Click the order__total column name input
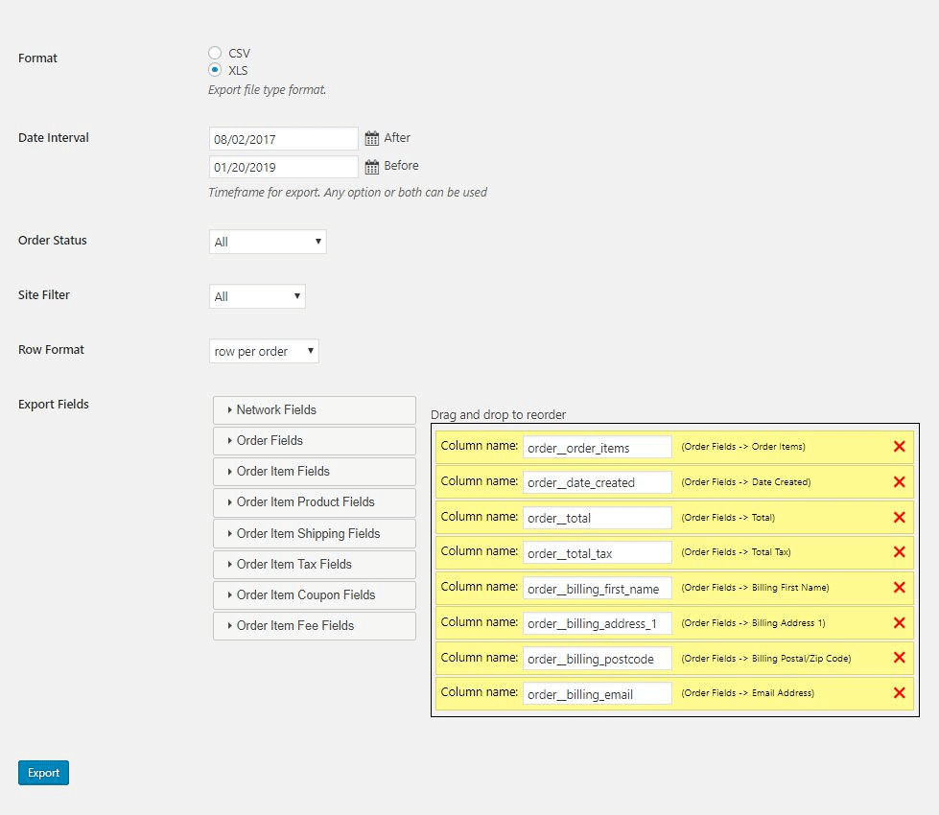This screenshot has height=815, width=939. coord(596,518)
